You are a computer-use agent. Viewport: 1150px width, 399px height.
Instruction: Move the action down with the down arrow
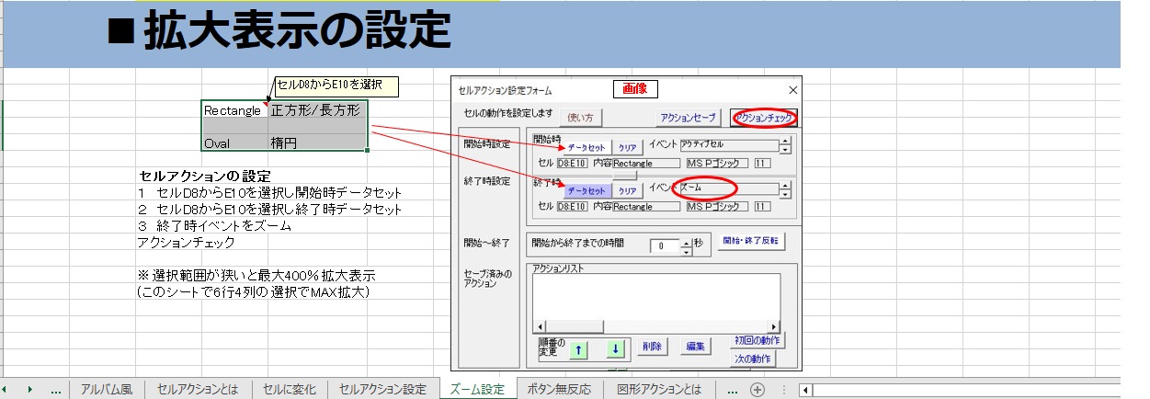point(615,348)
